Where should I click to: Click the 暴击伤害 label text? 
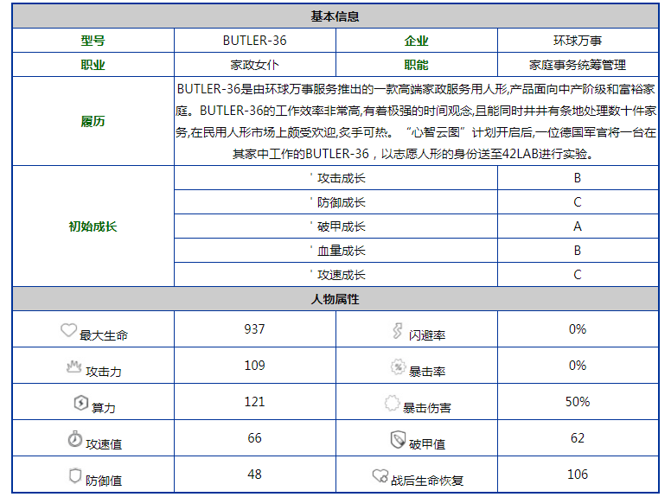[427, 408]
